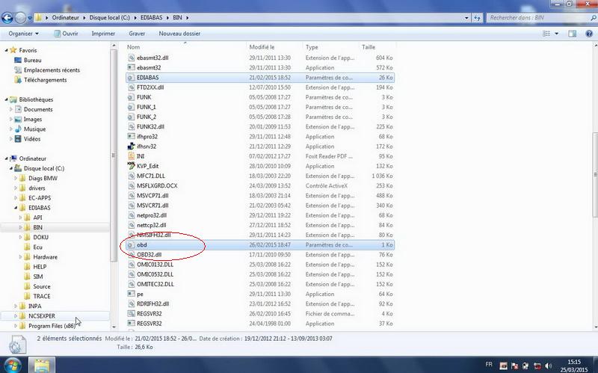598x373 pixels.
Task: Click the volume icon in tray
Action: coord(549,366)
